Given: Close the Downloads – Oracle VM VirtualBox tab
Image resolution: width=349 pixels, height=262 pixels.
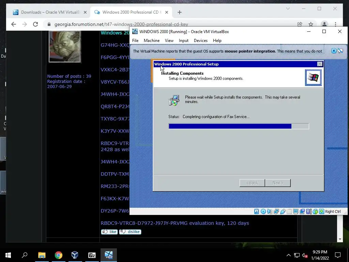Looking at the screenshot, I should (x=85, y=12).
